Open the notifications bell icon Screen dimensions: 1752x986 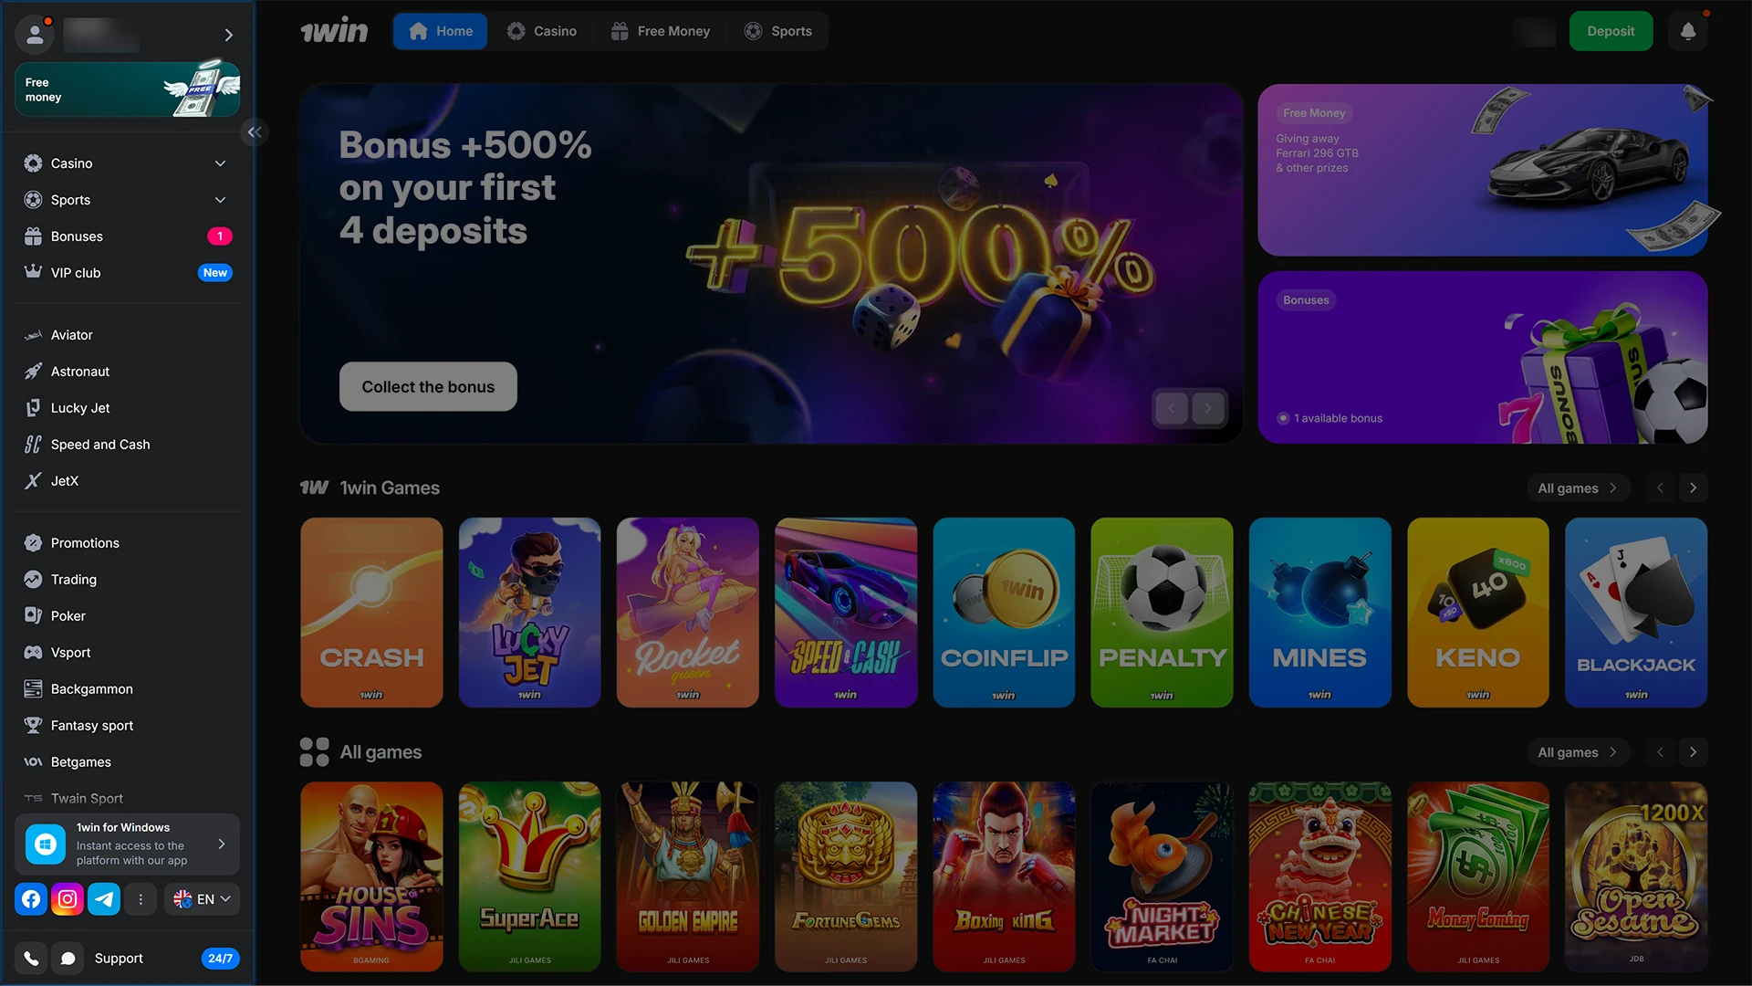1688,31
